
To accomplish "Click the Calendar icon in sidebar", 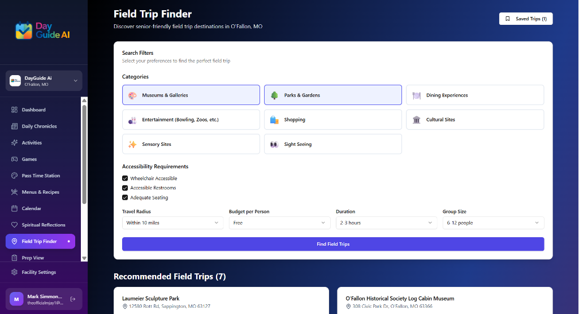I will [x=14, y=208].
